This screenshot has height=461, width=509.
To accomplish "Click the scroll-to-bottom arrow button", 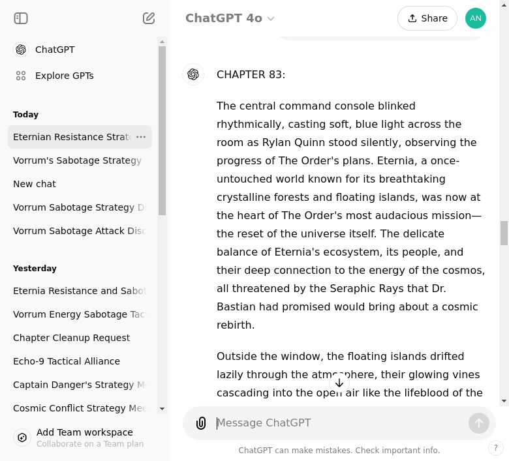I will click(339, 383).
